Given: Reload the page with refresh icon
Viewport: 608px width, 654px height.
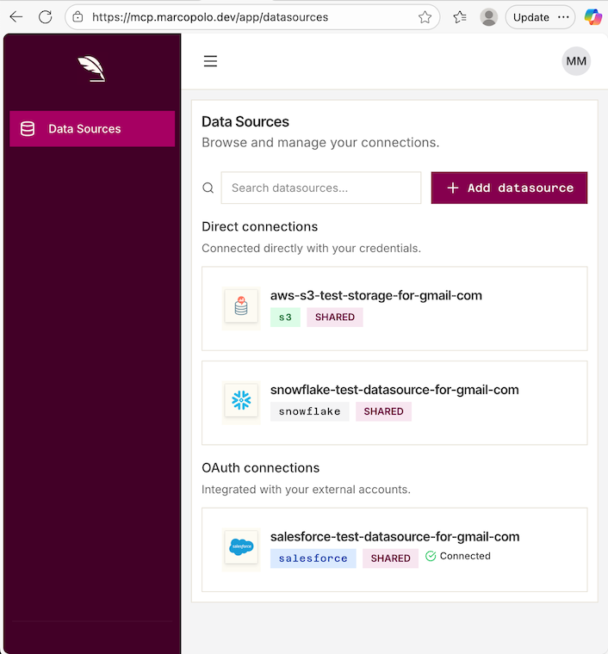Looking at the screenshot, I should click(x=46, y=17).
